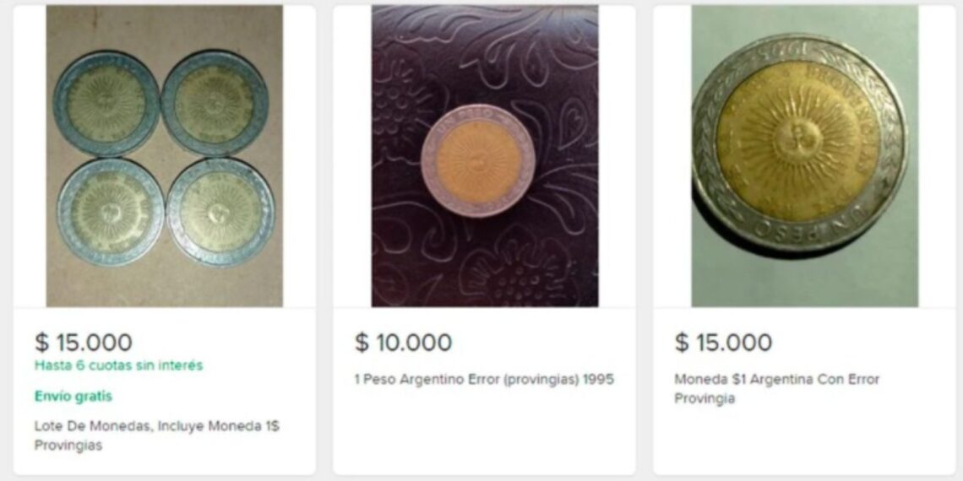Click the $ 10.000 price

pos(403,343)
